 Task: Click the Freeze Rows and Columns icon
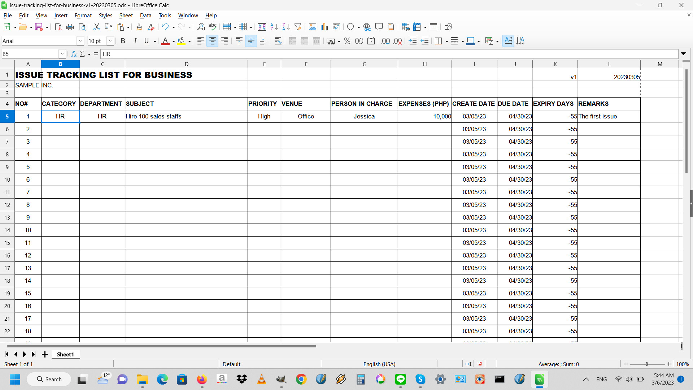(417, 27)
